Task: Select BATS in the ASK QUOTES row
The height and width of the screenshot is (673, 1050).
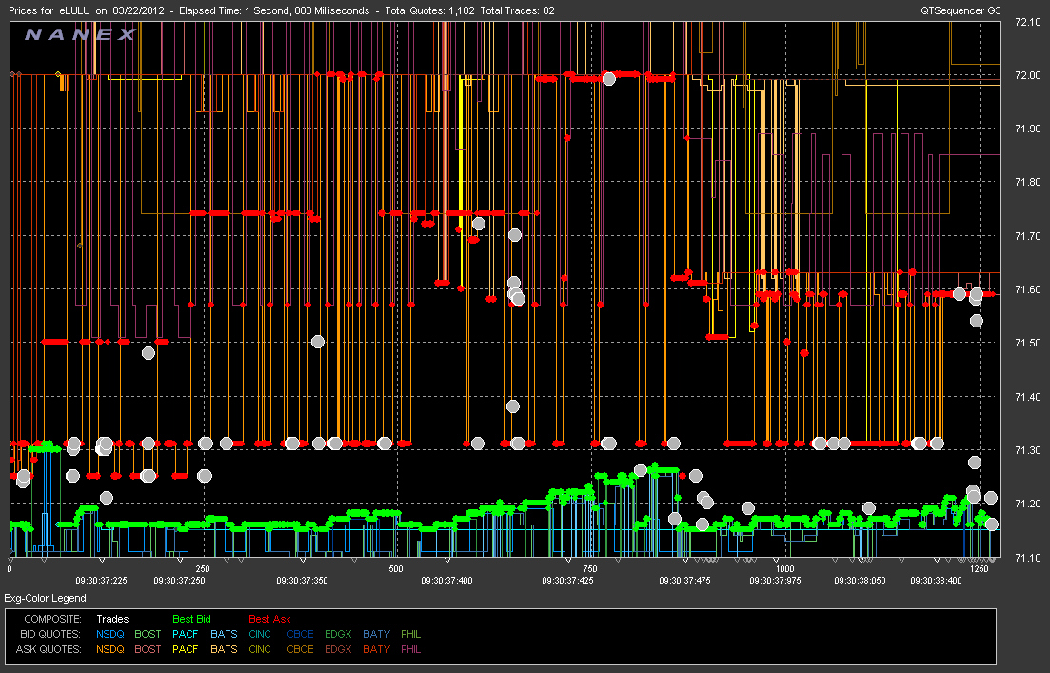Action: click(x=224, y=649)
